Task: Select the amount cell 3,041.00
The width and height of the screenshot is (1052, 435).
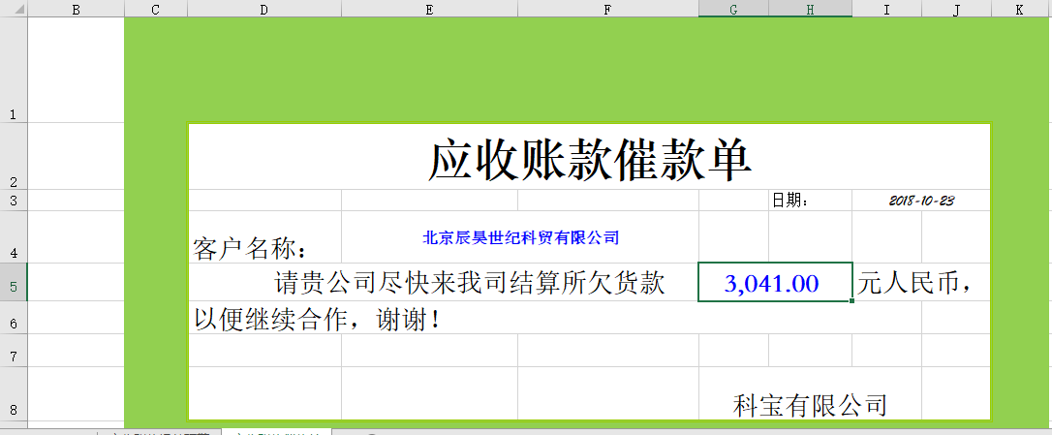Action: tap(773, 283)
